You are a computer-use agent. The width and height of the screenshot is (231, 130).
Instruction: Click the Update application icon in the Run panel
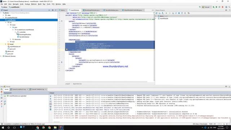coord(1,95)
